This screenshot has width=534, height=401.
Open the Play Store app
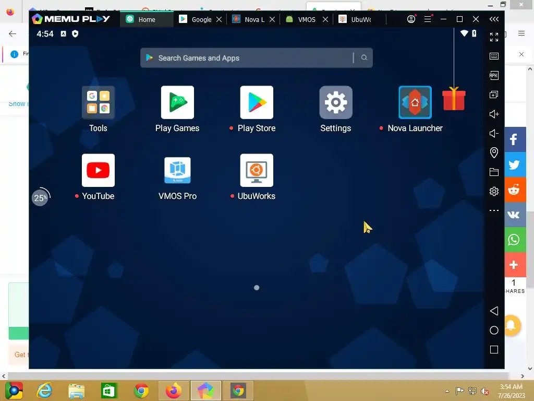click(257, 102)
